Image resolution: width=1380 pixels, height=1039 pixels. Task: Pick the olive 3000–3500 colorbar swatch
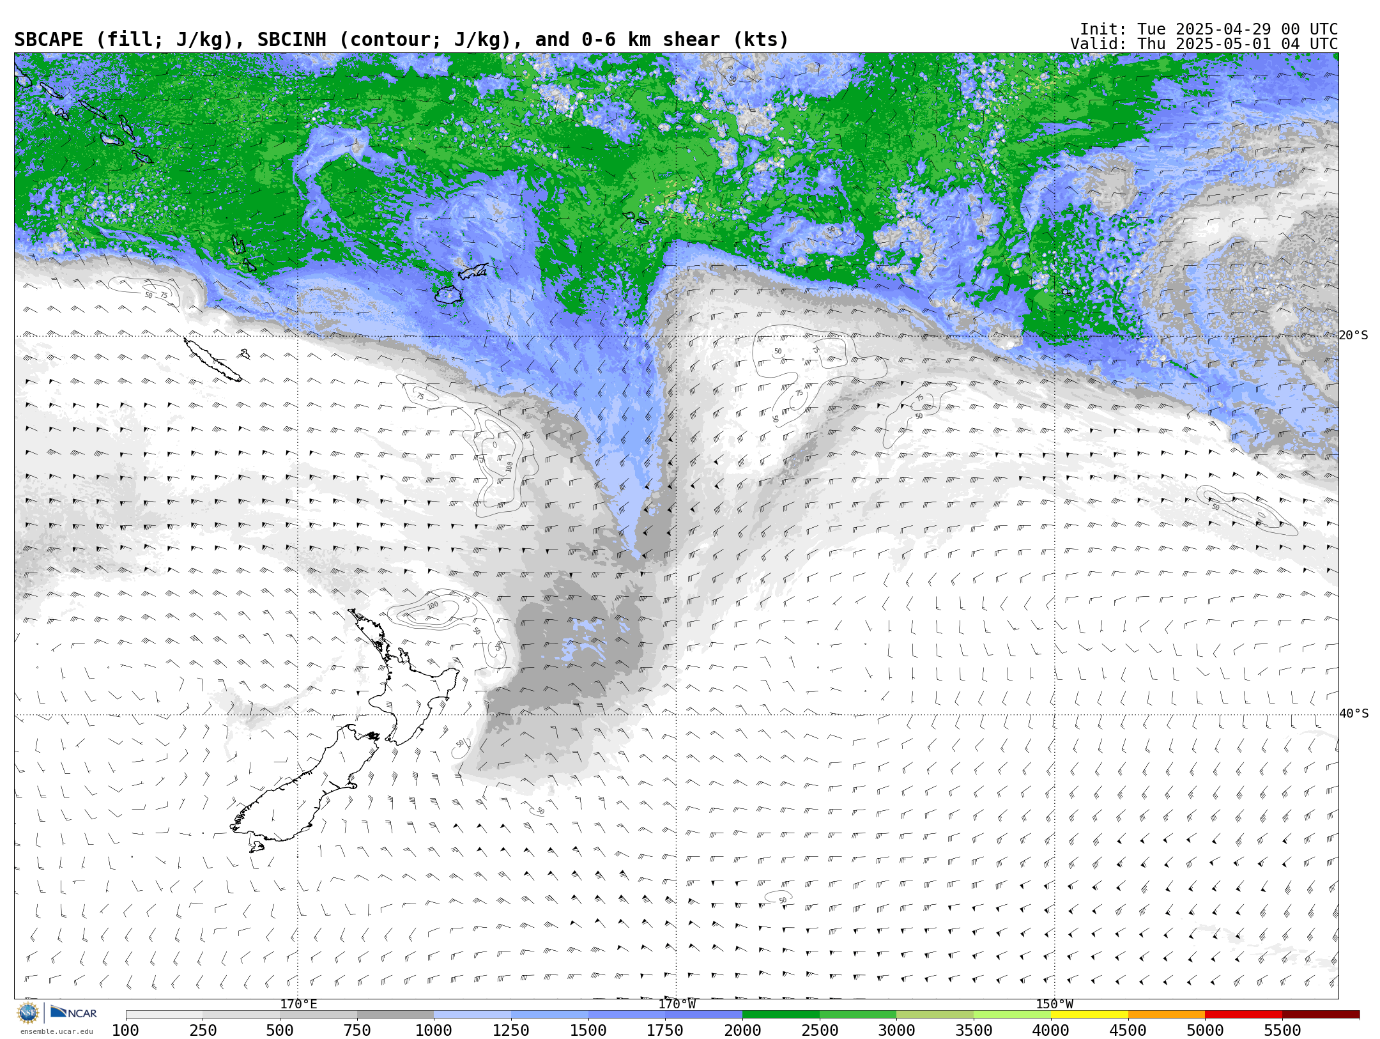(x=935, y=1015)
